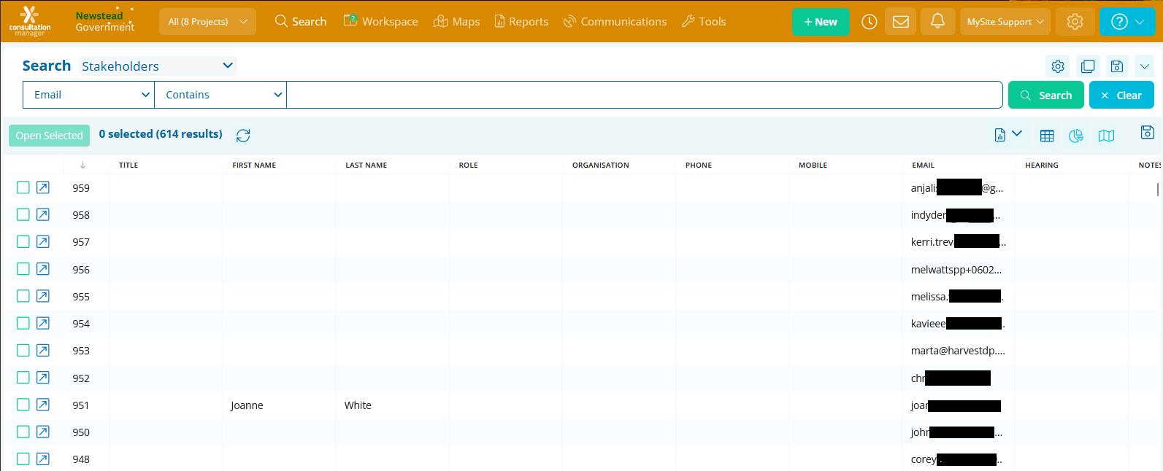Click into the search text field
The width and height of the screenshot is (1163, 471).
coord(644,95)
